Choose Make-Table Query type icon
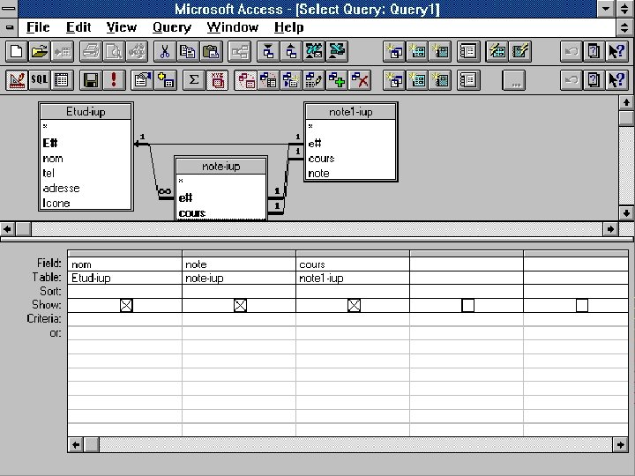Image resolution: width=635 pixels, height=476 pixels. click(291, 79)
